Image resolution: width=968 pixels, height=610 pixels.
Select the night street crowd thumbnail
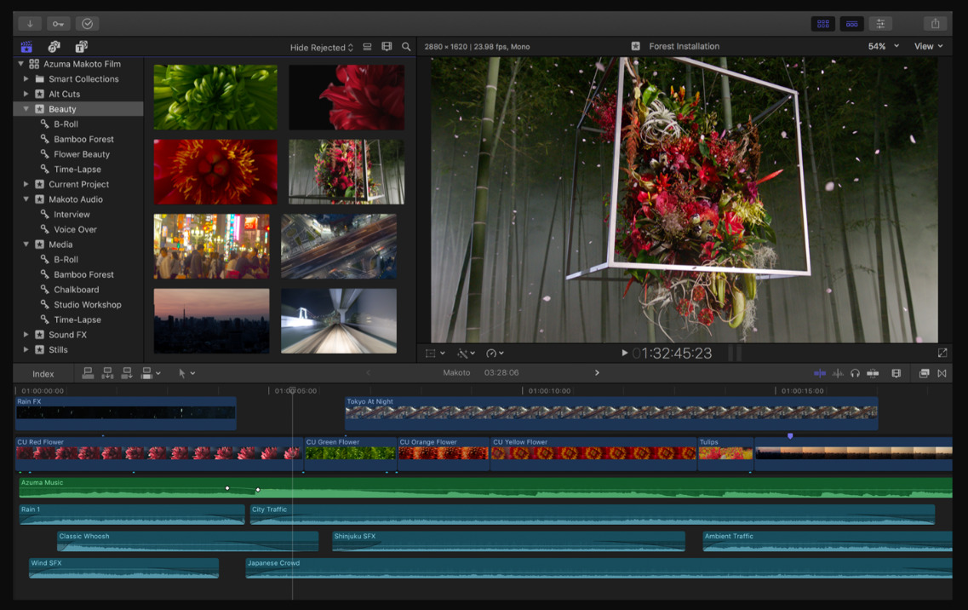click(x=211, y=246)
